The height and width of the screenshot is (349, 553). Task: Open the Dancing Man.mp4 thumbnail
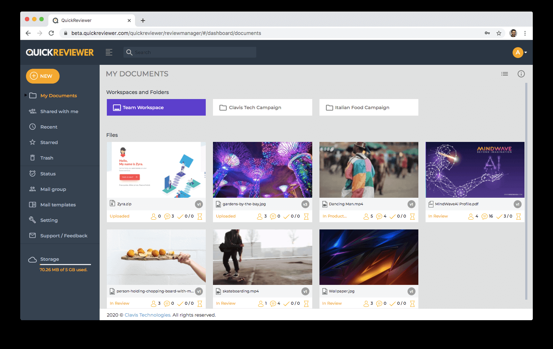coord(369,170)
